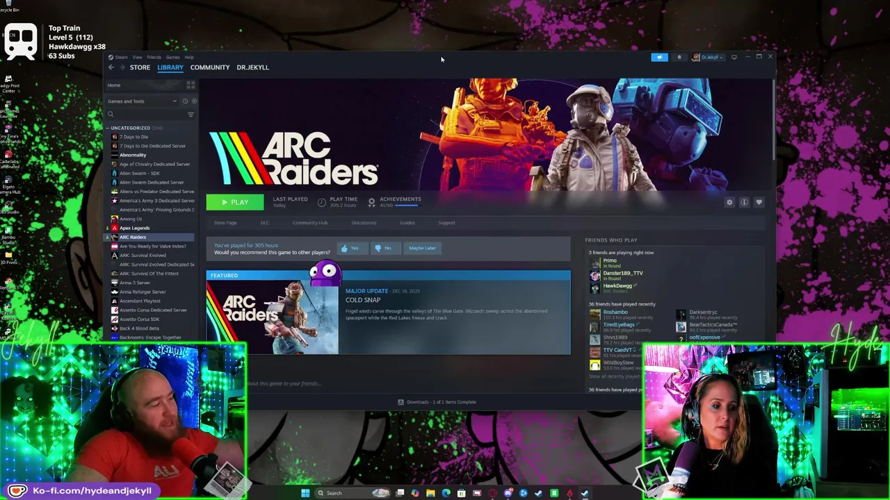890x500 pixels.
Task: Open ARC Raiders Discussions link
Action: click(364, 223)
